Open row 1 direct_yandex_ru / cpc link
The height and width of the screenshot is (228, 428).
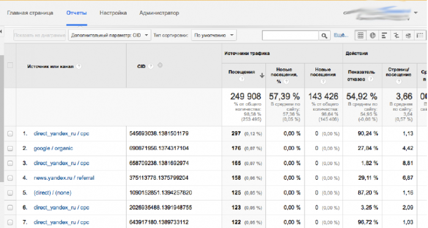[x=61, y=134]
